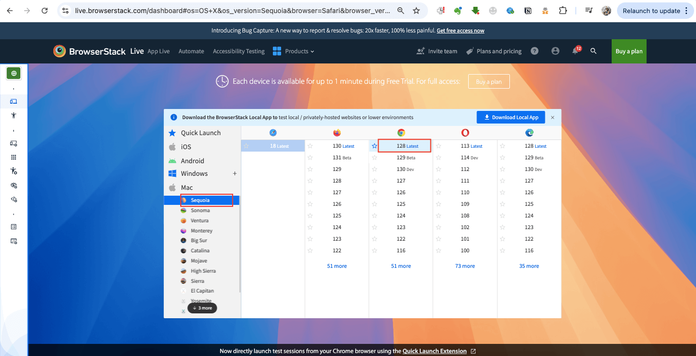Expand the Products dropdown menu
Screen dimensions: 696x356
tap(294, 51)
